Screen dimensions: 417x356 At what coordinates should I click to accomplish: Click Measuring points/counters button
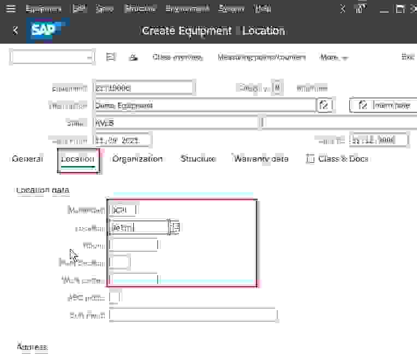tap(261, 57)
